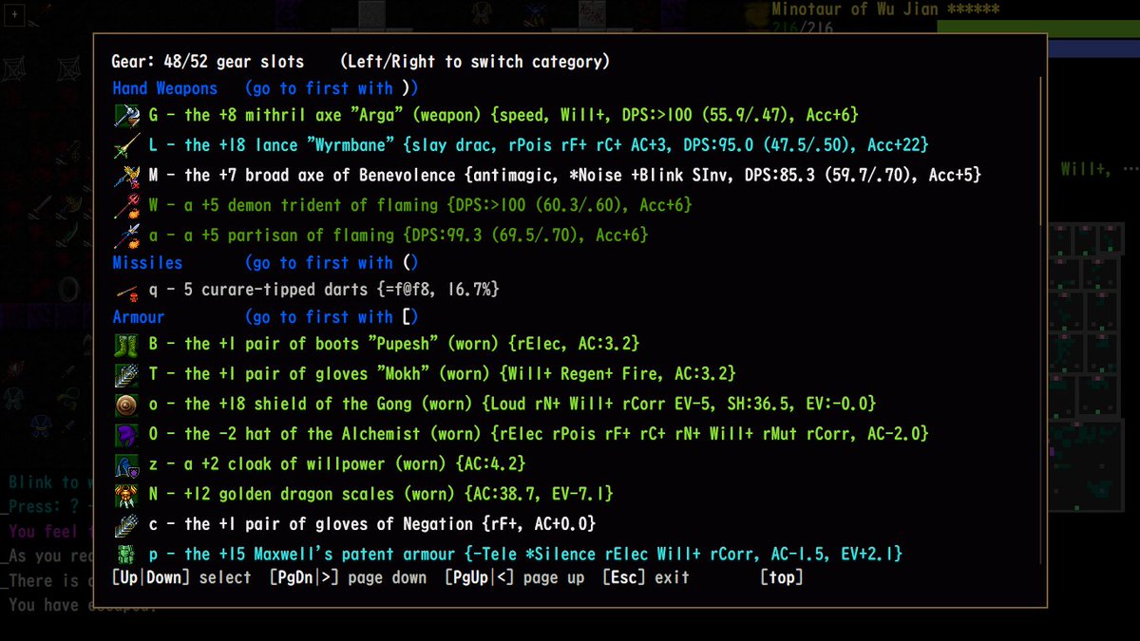Select the +5 partisan of flaming entry
Image resolution: width=1140 pixels, height=641 pixels.
[x=397, y=236]
